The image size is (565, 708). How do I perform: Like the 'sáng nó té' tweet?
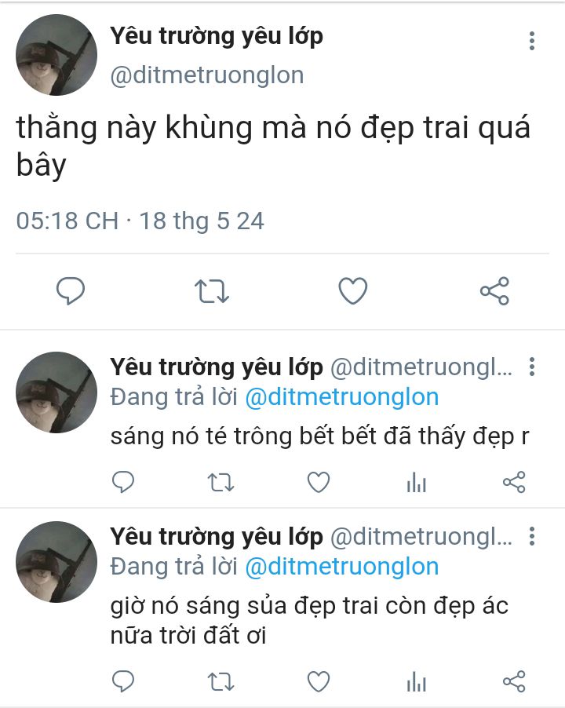click(x=319, y=482)
